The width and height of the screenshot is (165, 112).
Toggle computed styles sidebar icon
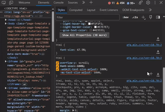pos(158,17)
